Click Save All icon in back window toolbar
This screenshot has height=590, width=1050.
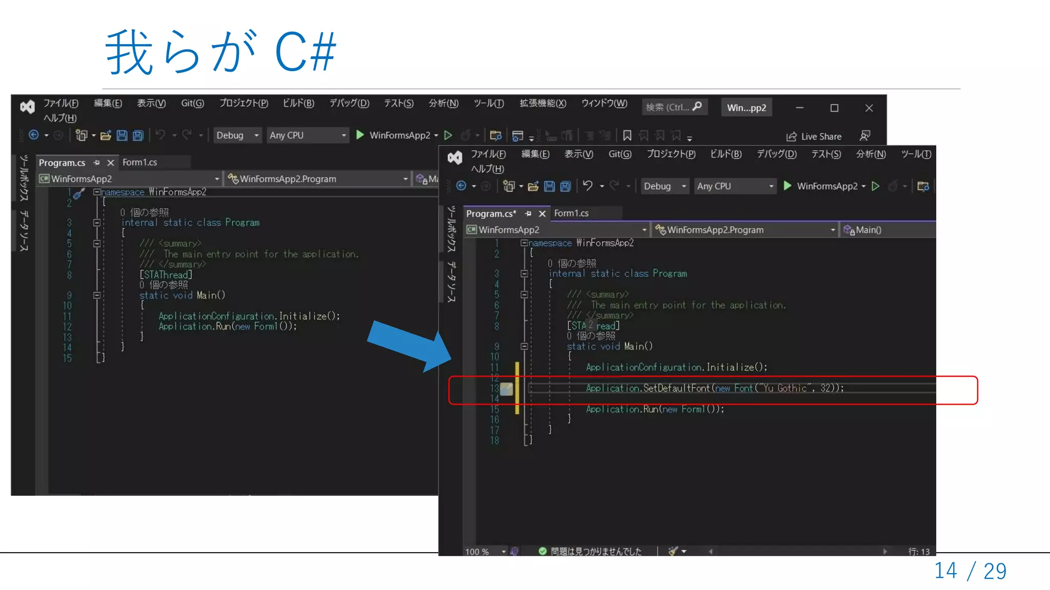(138, 135)
